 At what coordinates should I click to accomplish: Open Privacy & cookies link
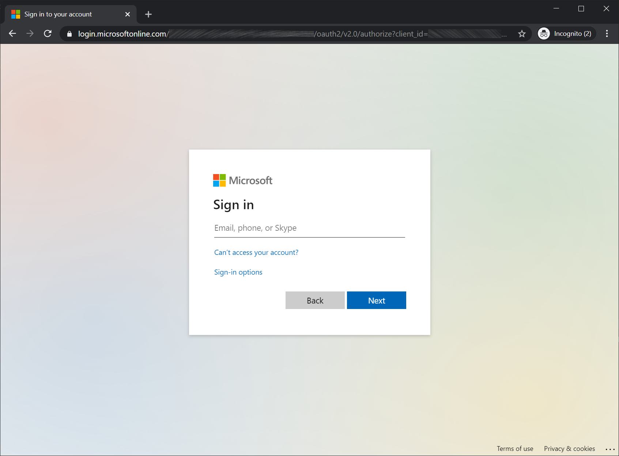pos(569,449)
